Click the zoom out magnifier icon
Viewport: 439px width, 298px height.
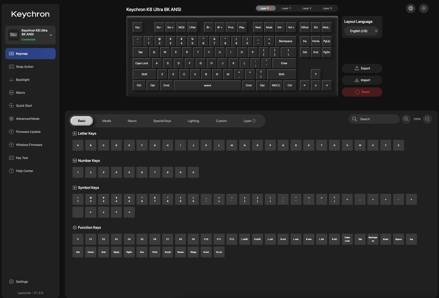(x=427, y=119)
